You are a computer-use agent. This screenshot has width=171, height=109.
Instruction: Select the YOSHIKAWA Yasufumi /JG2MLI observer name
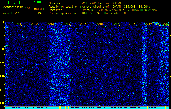pyautogui.click(x=102, y=3)
